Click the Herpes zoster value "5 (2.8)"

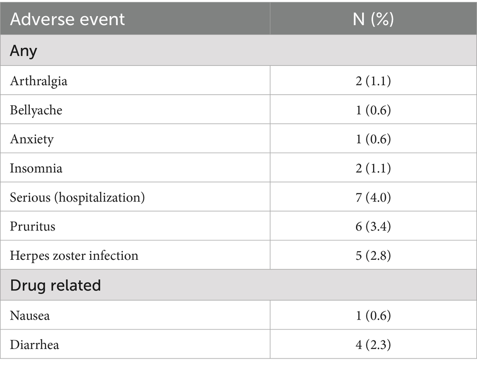(x=373, y=255)
